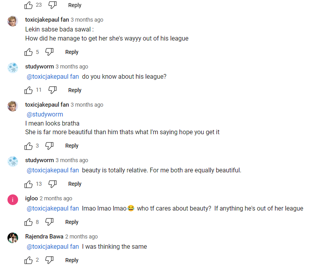Dislike igloo's comment with 8 likes
331x268 pixels.
coord(50,222)
